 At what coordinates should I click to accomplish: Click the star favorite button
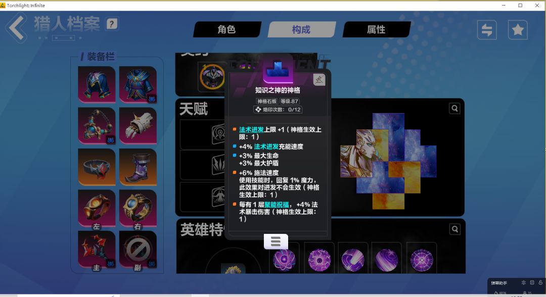[518, 30]
